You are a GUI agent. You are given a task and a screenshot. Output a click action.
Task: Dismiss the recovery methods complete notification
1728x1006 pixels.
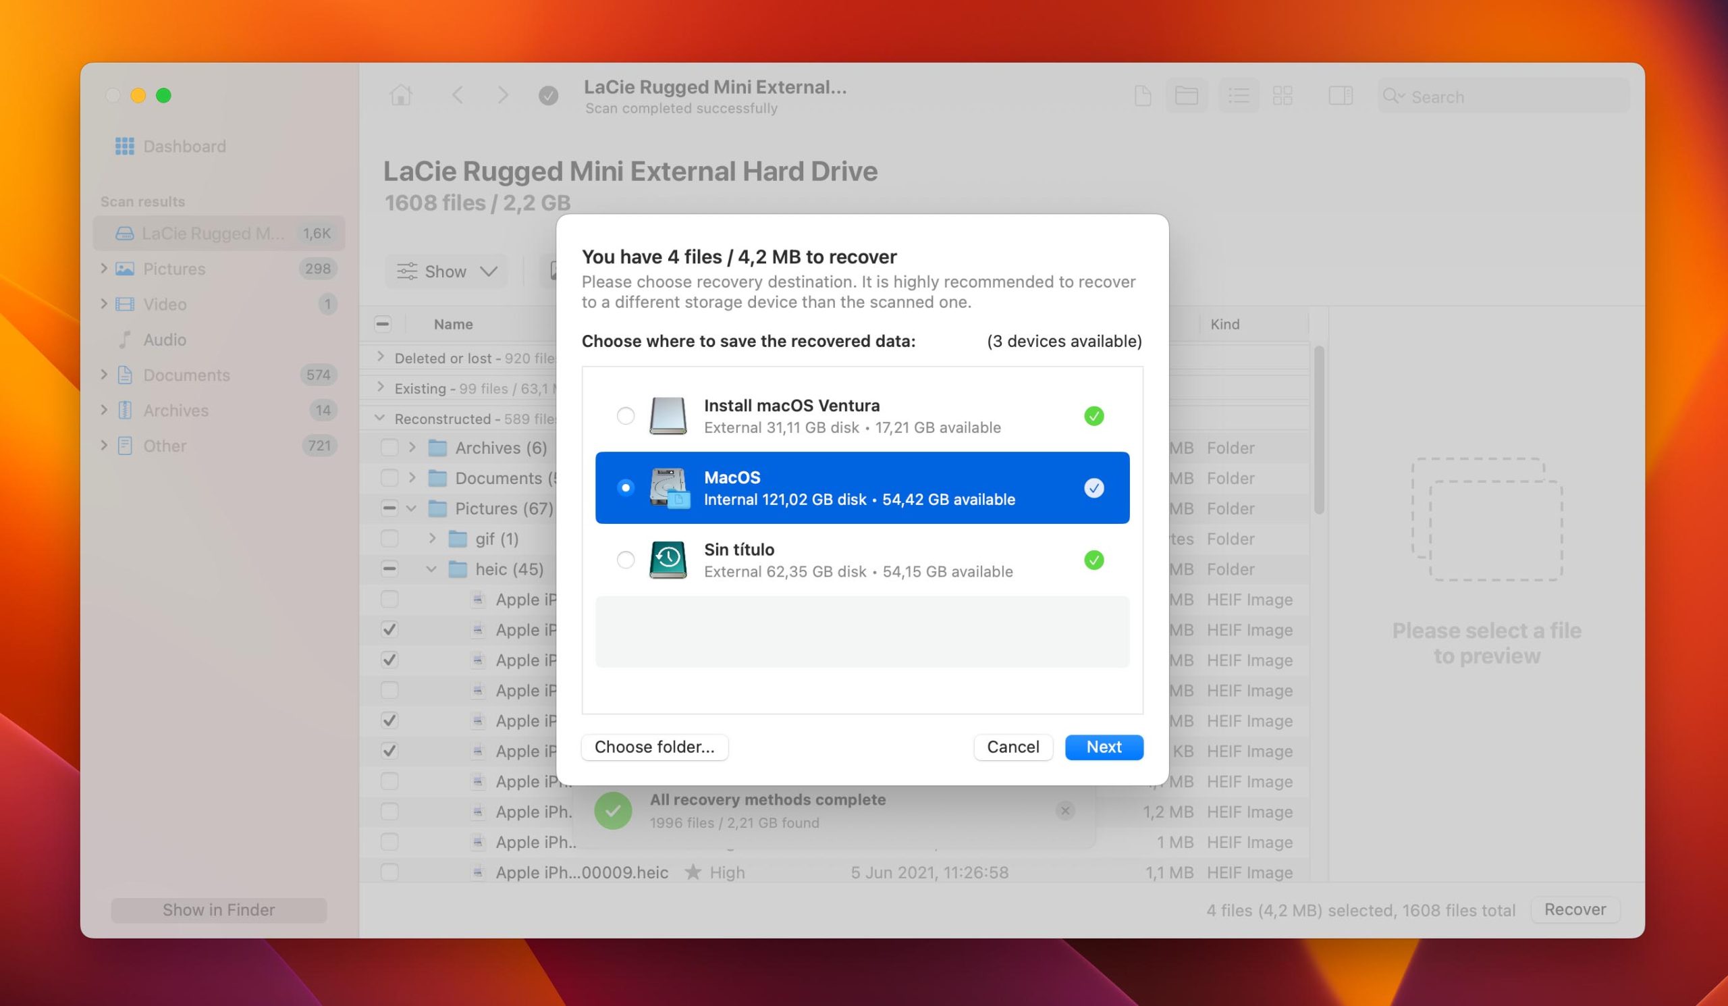click(1065, 811)
